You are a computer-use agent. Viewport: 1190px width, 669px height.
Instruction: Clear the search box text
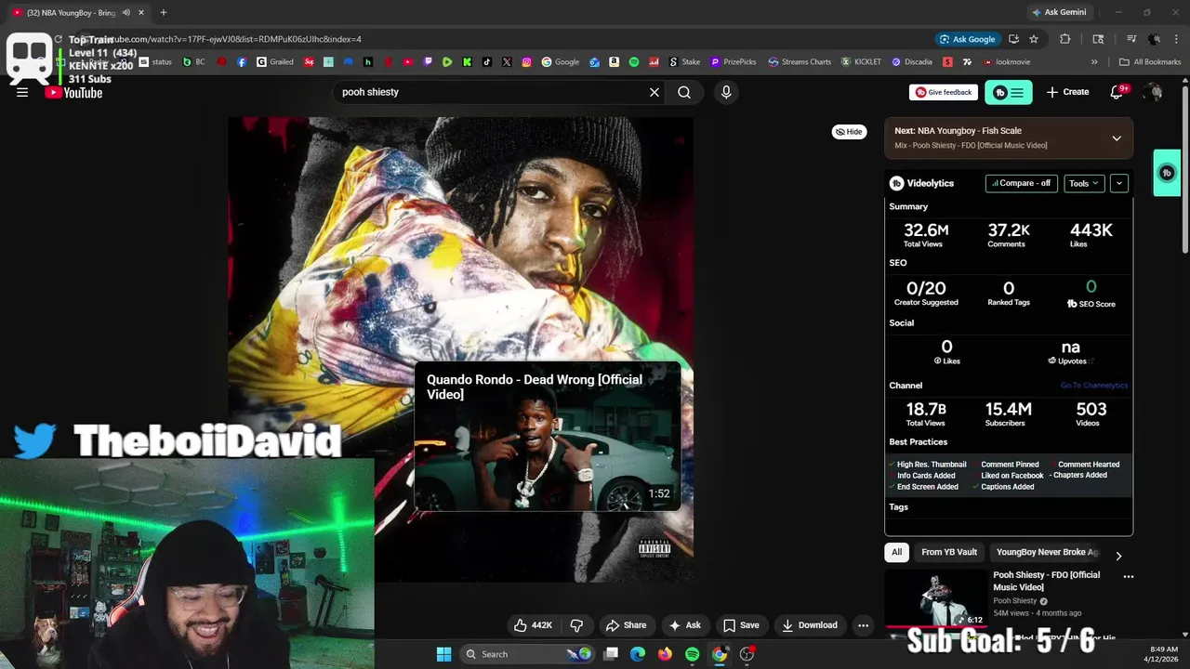click(654, 92)
